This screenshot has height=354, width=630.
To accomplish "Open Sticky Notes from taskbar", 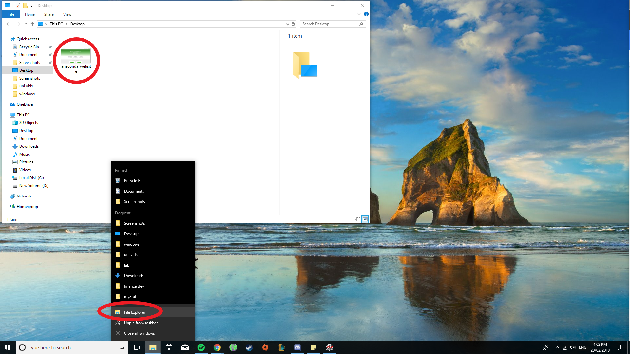I will pyautogui.click(x=314, y=347).
